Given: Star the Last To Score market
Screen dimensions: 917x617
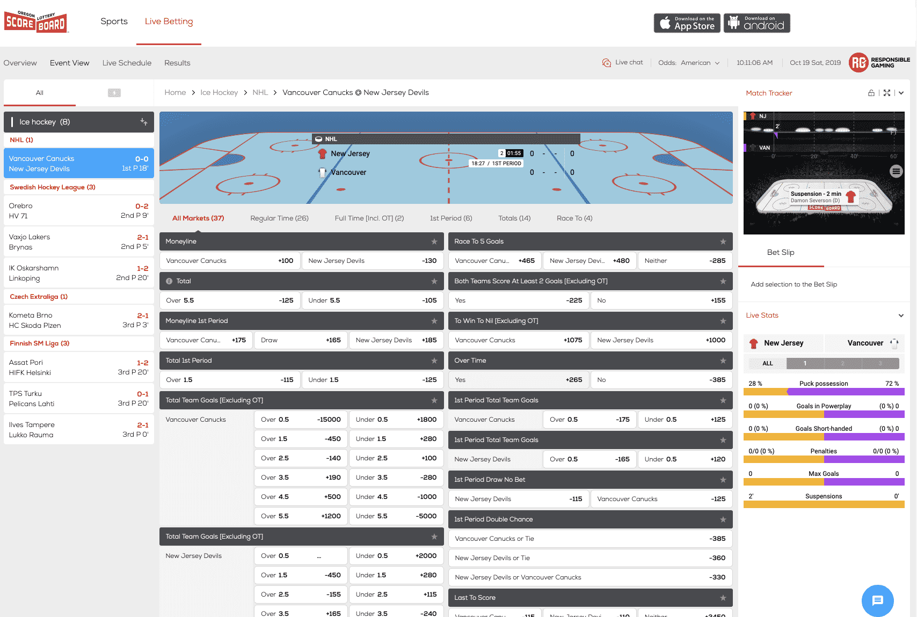Looking at the screenshot, I should click(723, 598).
